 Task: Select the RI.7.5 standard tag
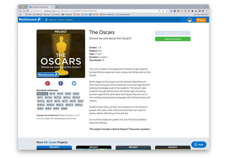coord(52,94)
